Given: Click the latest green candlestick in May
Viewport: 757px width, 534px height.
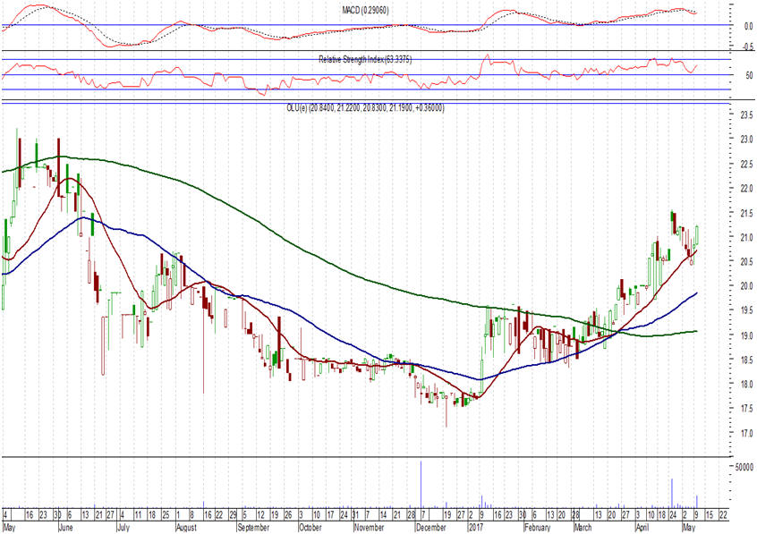Looking at the screenshot, I should coord(696,234).
